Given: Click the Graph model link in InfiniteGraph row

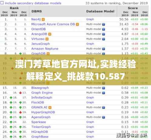Looking at the screenshot, I should tap(90, 98).
